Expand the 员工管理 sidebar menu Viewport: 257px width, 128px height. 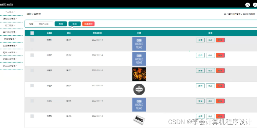pos(10,25)
